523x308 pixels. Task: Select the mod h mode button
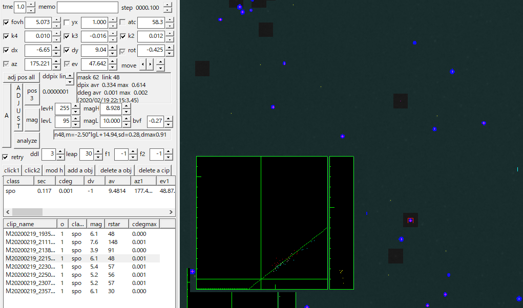click(x=54, y=170)
